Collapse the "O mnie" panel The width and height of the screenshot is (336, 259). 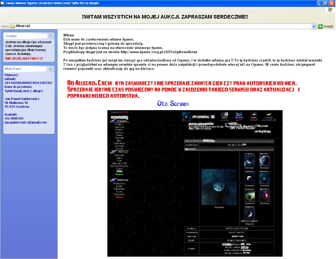pyautogui.click(x=51, y=36)
